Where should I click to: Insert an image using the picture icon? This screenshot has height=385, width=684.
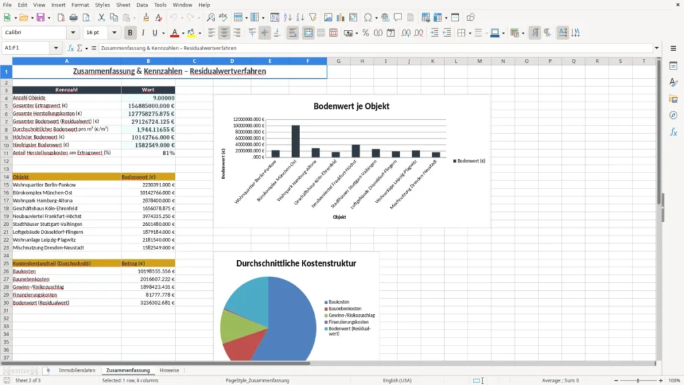coord(328,17)
